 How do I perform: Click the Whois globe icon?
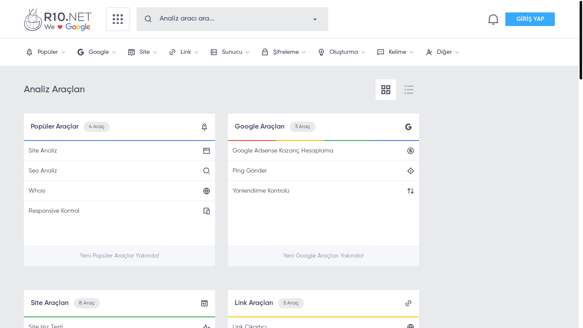tap(207, 191)
